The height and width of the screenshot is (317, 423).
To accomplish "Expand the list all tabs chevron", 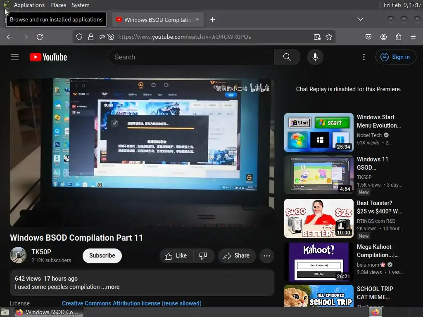I will [360, 19].
